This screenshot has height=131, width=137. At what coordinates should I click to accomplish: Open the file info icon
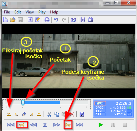30,20
